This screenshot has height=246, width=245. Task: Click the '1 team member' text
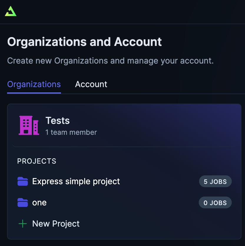[x=71, y=132]
